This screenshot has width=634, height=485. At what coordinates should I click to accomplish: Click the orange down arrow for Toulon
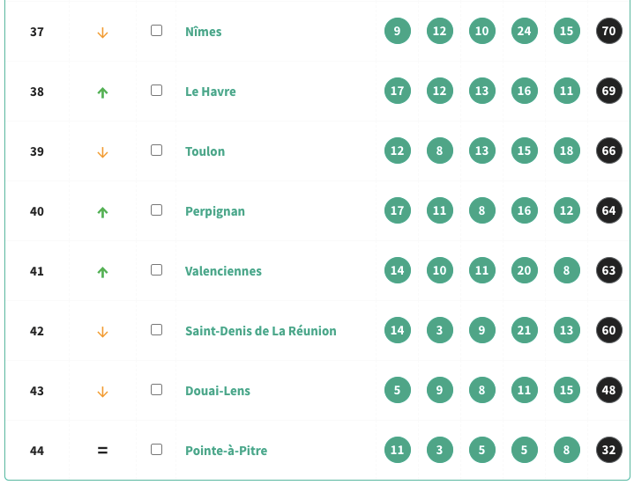[102, 152]
